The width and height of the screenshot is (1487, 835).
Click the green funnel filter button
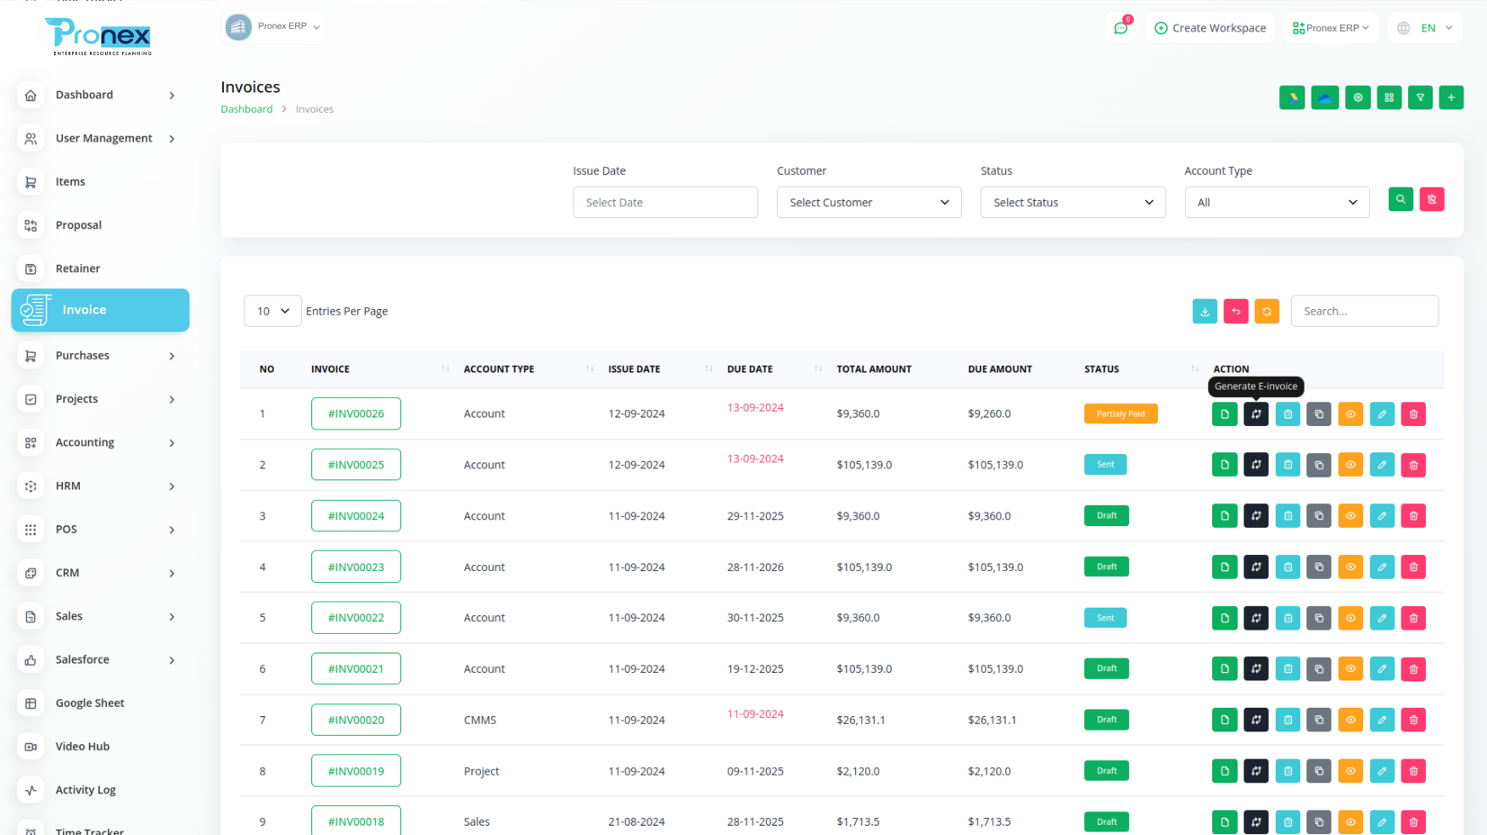(x=1420, y=98)
